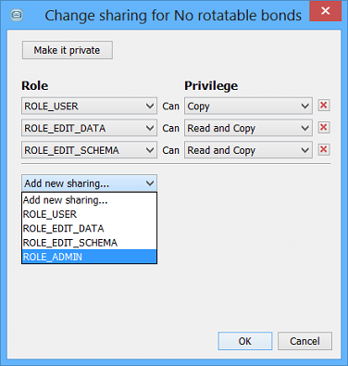
Task: Expand the ROLE_EDIT_DATA role combo box
Action: click(x=89, y=128)
